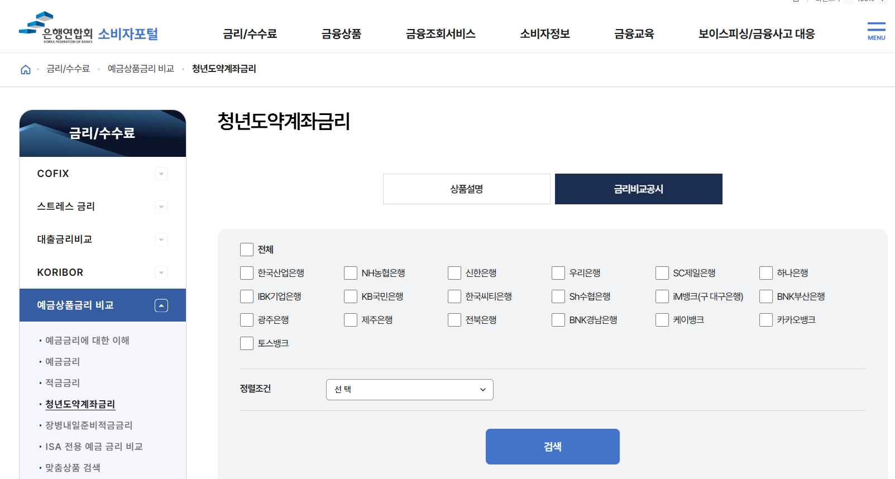
Task: Open the 금융교육 top menu
Action: click(634, 34)
